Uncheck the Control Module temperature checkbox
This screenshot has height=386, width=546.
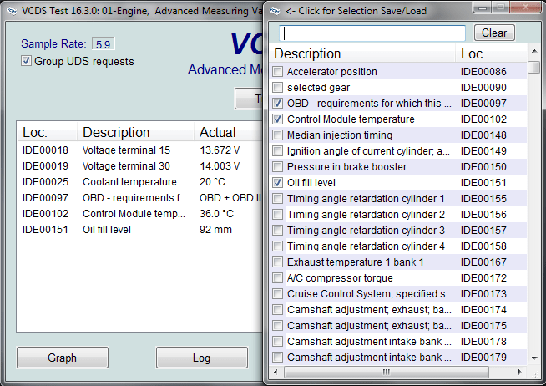coord(277,119)
